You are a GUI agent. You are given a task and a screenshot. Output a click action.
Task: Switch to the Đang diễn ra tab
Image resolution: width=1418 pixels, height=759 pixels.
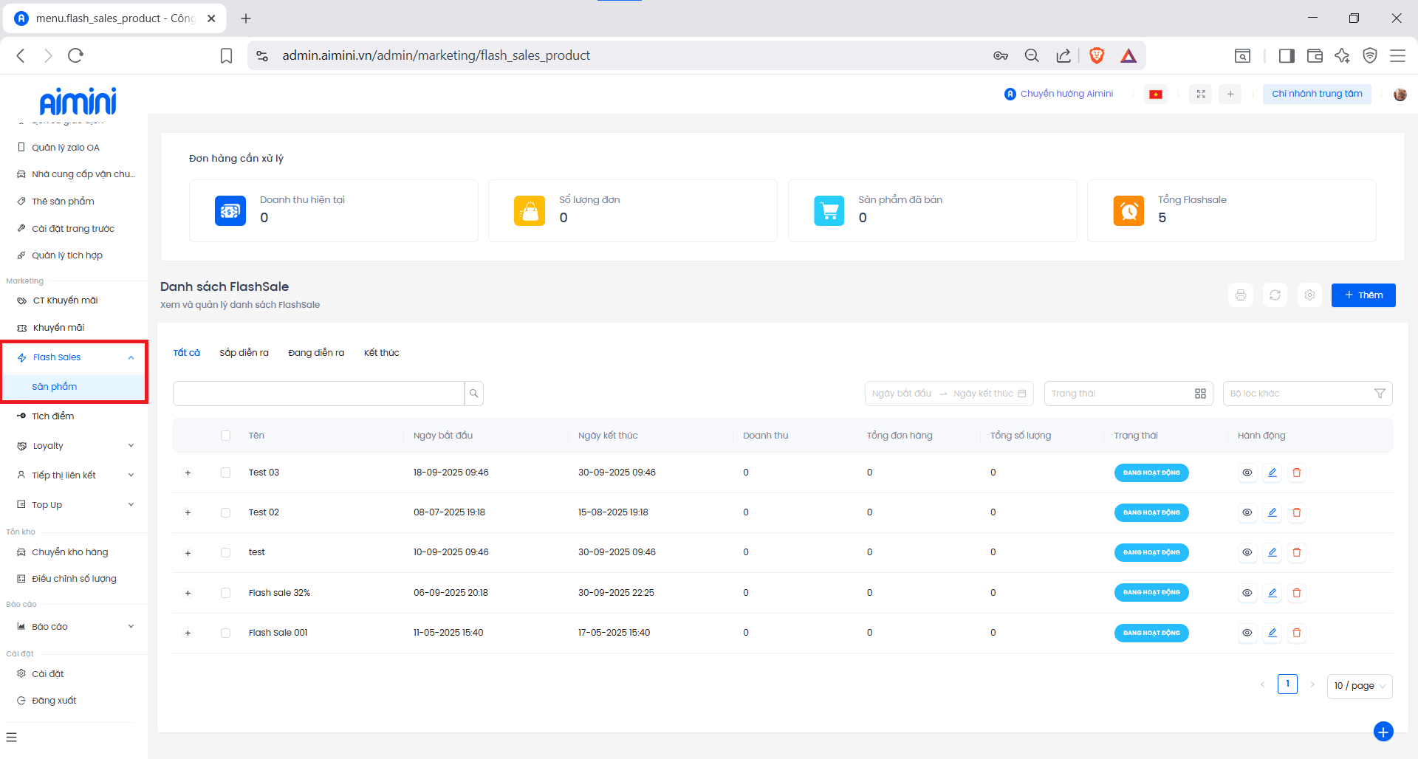(x=316, y=353)
